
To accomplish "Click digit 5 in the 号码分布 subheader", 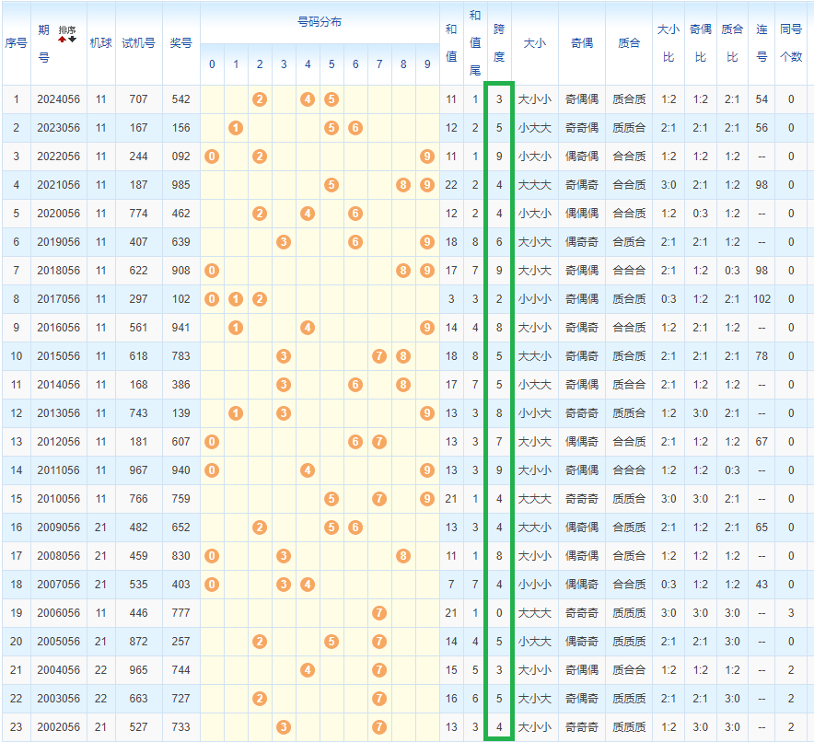I will [x=331, y=64].
